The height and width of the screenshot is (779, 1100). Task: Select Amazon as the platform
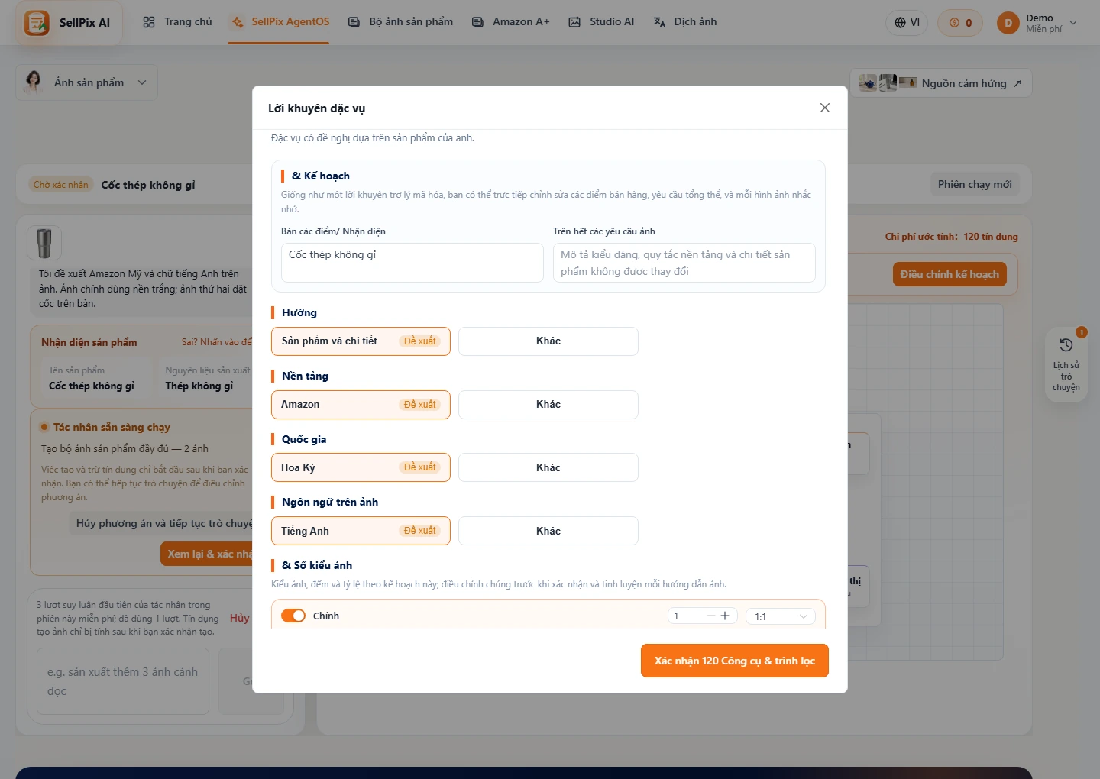pos(361,405)
